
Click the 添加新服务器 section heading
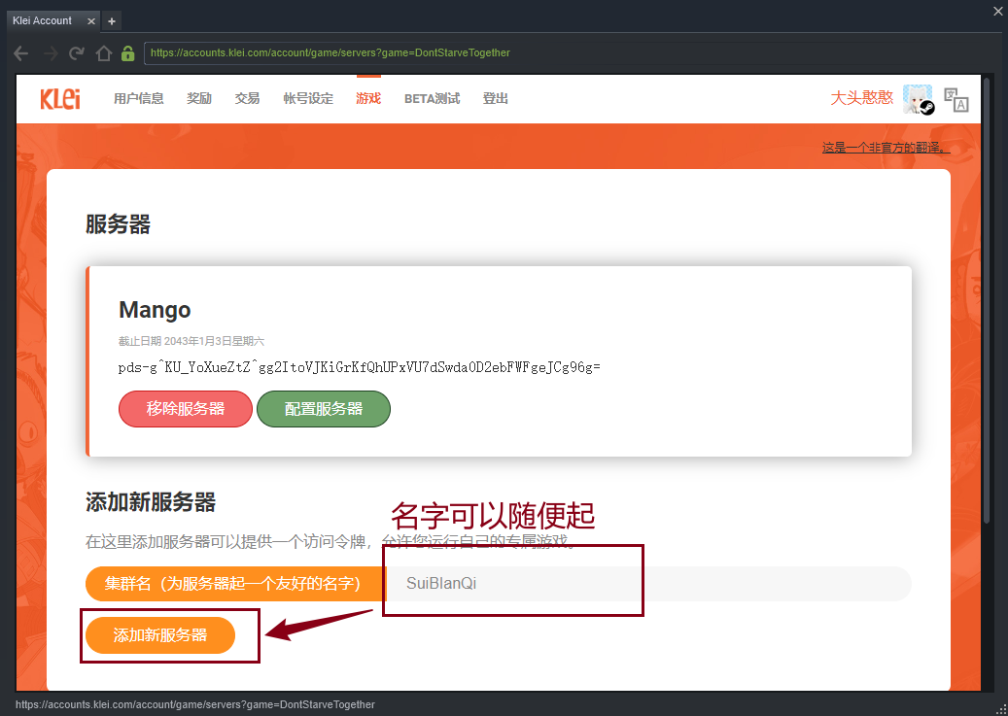151,502
